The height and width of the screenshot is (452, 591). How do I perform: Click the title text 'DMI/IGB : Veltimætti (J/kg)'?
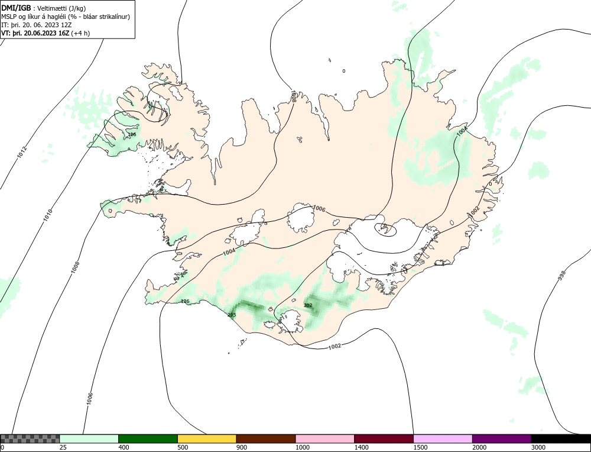click(44, 9)
